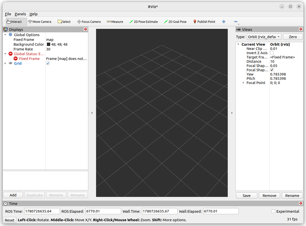Screen dimensions: 306x226
Task: Activate the Measure tool
Action: [x=115, y=22]
